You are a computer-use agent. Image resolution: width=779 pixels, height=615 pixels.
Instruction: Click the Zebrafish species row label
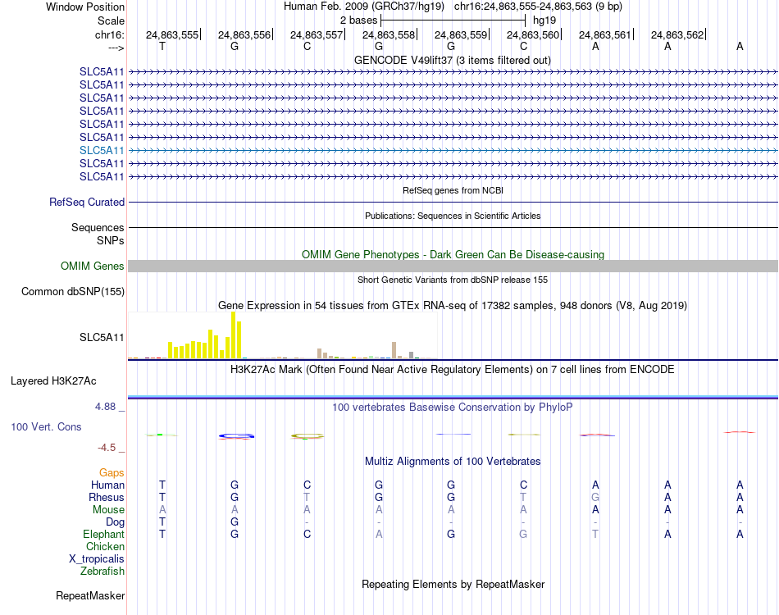102,572
